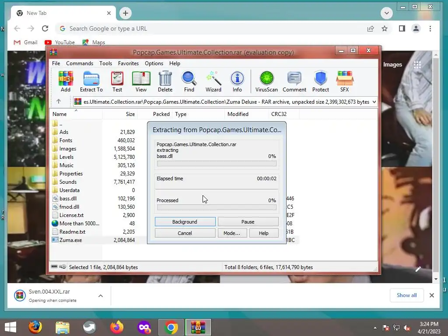Open the Chrome three-dot menu

(430, 28)
